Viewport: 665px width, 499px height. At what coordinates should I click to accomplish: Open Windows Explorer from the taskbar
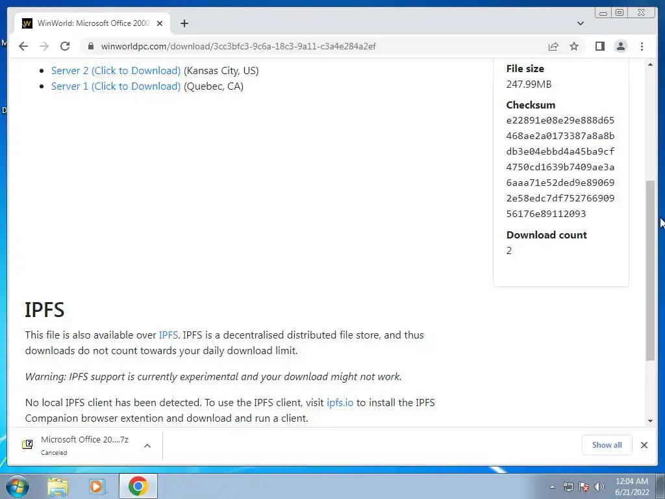(x=58, y=486)
